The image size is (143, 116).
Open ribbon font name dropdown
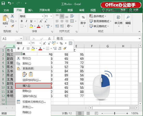[x=43, y=16]
